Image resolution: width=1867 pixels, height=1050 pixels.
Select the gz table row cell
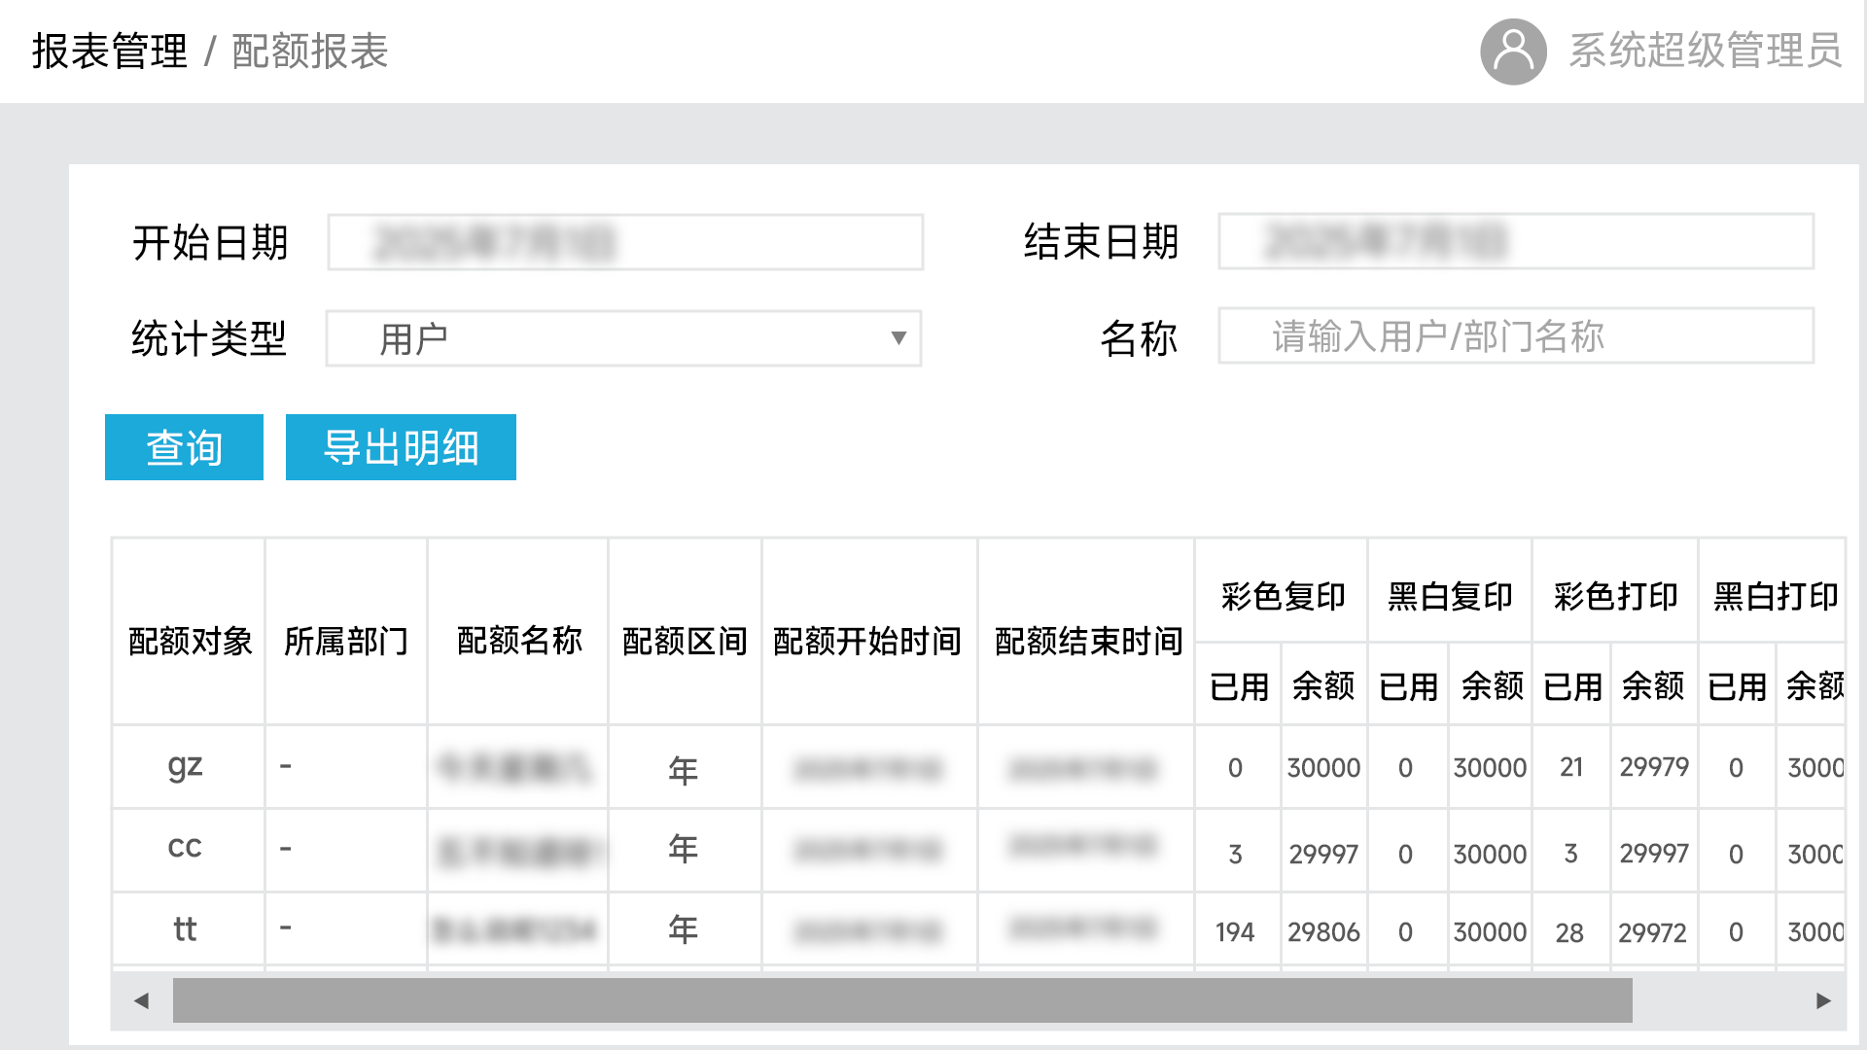pos(185,767)
